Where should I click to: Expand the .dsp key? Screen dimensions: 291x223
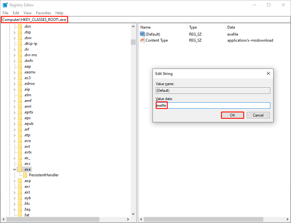(x=14, y=32)
